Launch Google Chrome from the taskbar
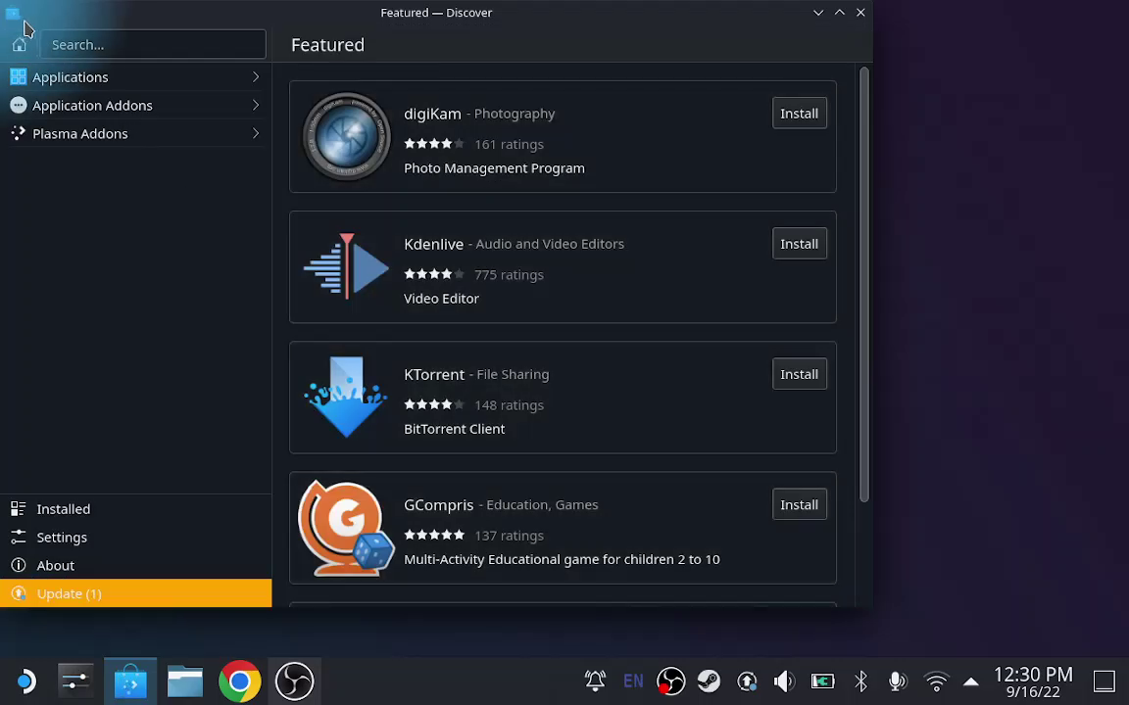Screen dimensions: 1129x705 click(240, 681)
